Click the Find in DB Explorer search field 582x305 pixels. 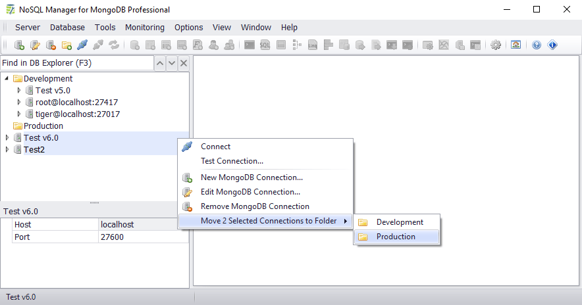76,63
